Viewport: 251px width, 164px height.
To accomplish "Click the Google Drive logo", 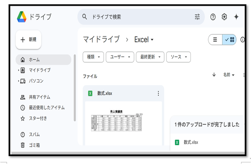I will click(22, 17).
